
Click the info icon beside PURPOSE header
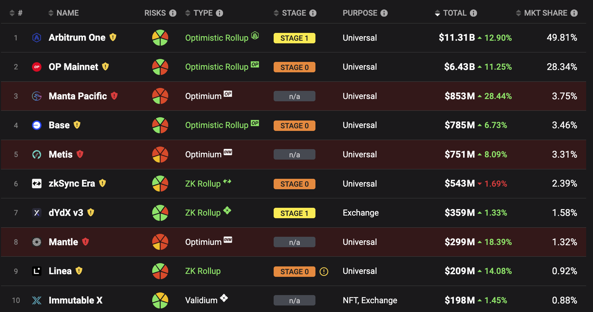point(384,13)
